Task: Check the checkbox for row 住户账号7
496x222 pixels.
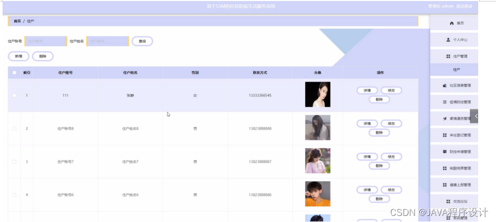Action: tap(14, 161)
